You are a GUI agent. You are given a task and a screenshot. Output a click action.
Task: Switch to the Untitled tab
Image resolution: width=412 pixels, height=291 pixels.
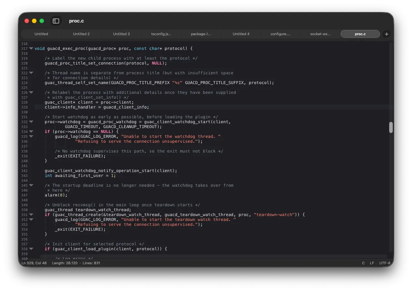pyautogui.click(x=41, y=34)
